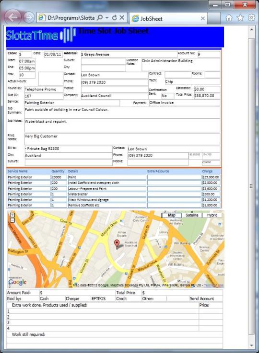The height and width of the screenshot is (353, 259).
Task: Click the Company field Auckland Council
Action: 115,96
